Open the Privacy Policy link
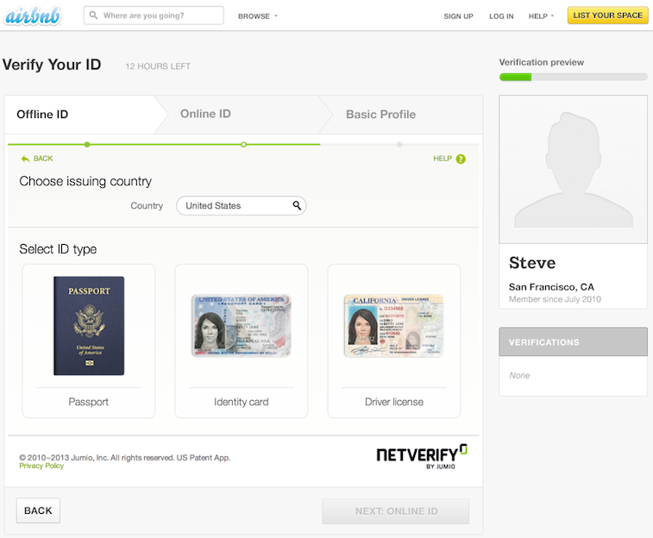Image resolution: width=653 pixels, height=538 pixels. click(x=41, y=466)
